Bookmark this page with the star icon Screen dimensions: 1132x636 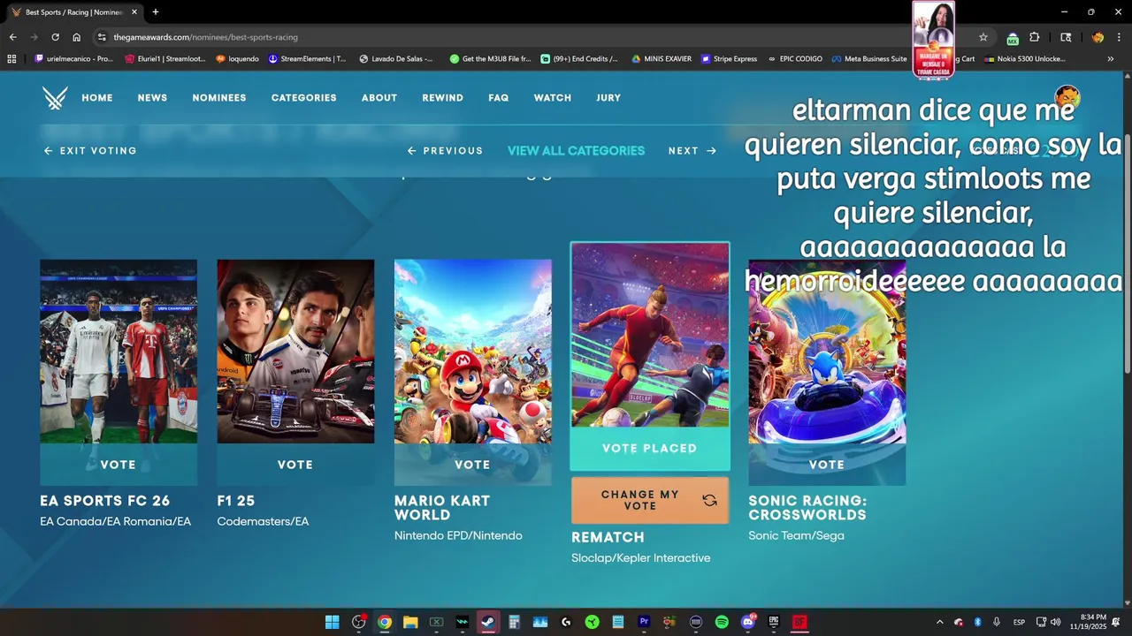pos(983,37)
